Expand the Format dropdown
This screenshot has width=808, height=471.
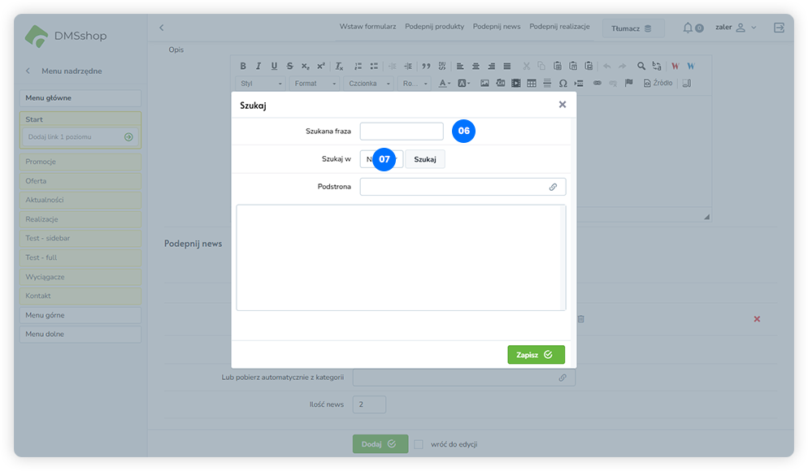point(315,83)
